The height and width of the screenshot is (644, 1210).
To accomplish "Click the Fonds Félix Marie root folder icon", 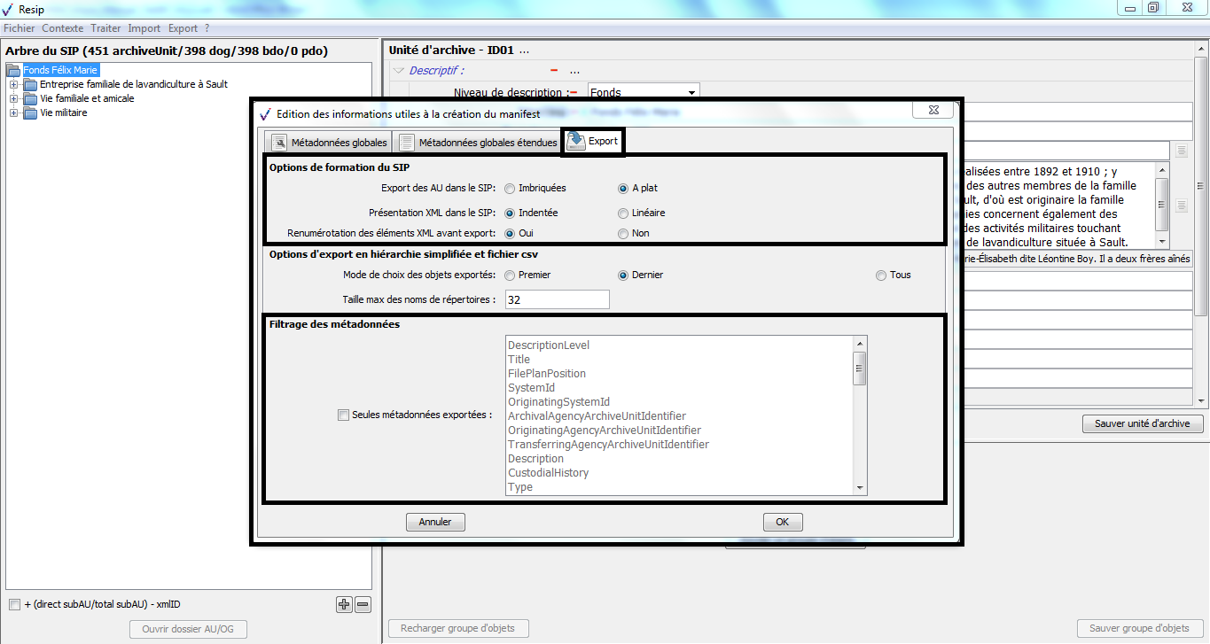I will pyautogui.click(x=13, y=70).
